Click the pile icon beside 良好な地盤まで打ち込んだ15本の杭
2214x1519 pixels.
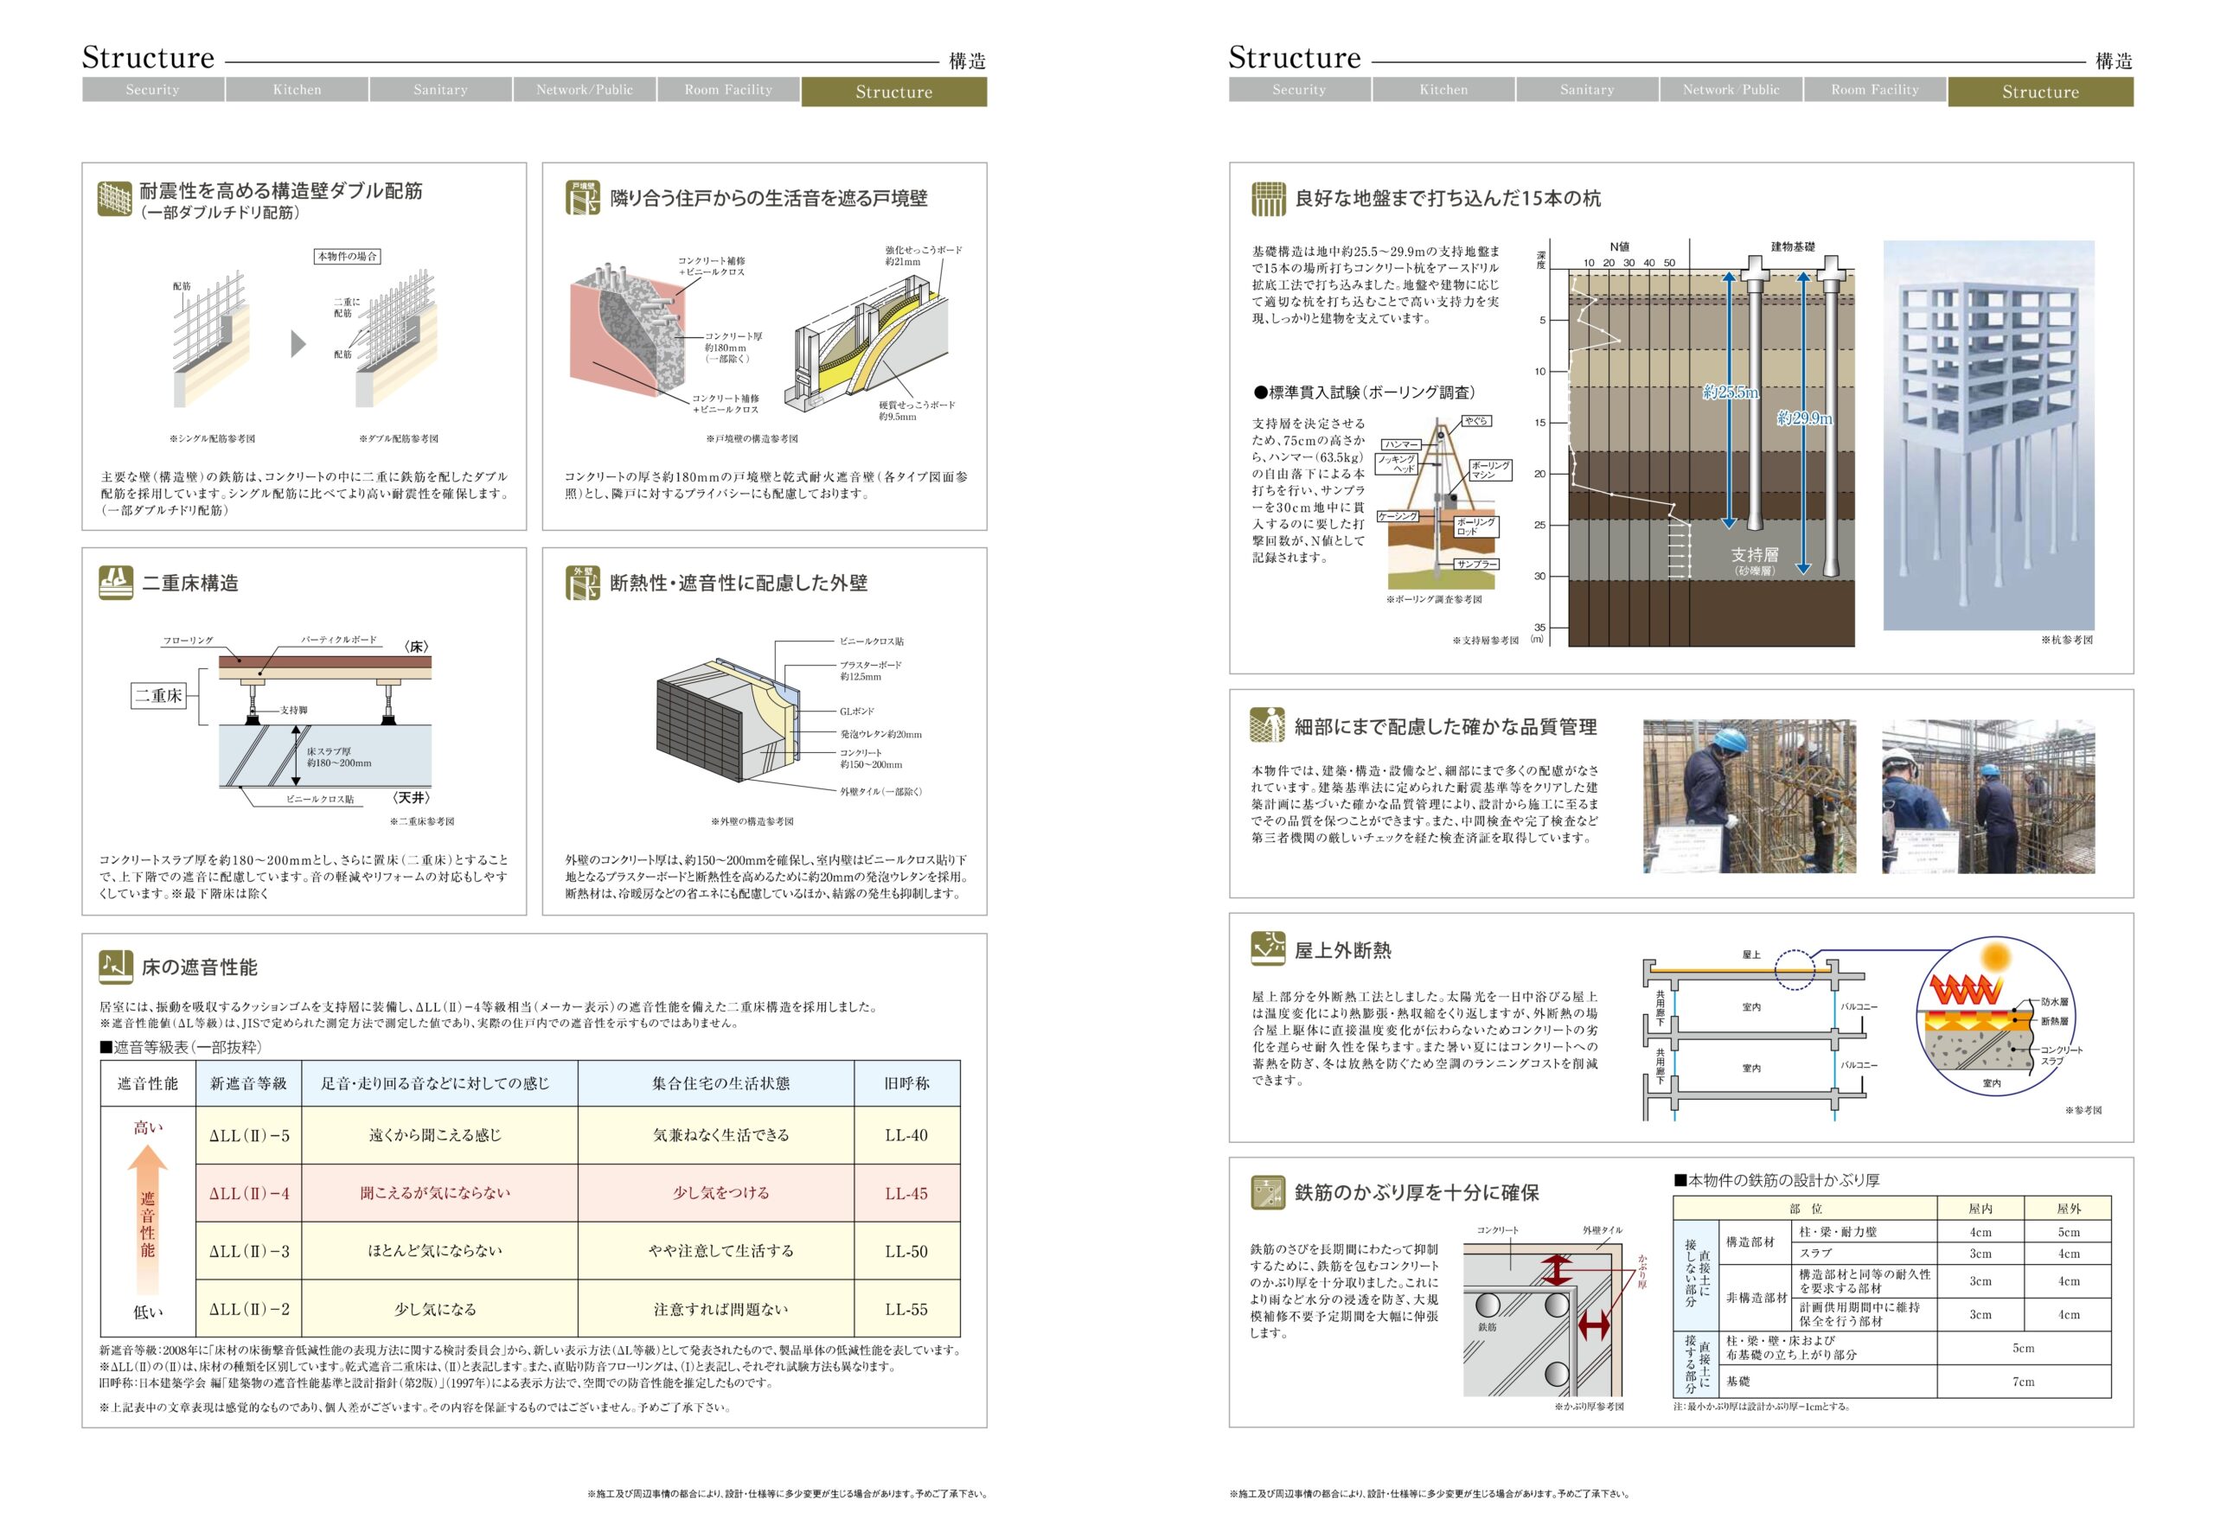[x=1268, y=198]
